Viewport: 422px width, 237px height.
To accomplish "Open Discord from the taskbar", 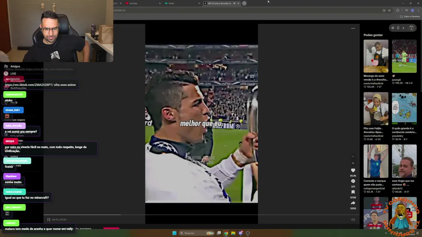I will pyautogui.click(x=241, y=233).
